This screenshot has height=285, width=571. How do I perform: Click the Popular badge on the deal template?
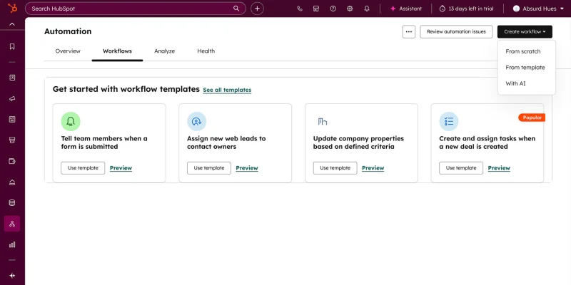click(x=532, y=118)
